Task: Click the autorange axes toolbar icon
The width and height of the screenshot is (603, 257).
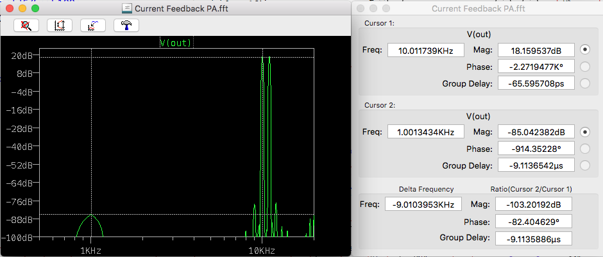Action: coord(60,26)
